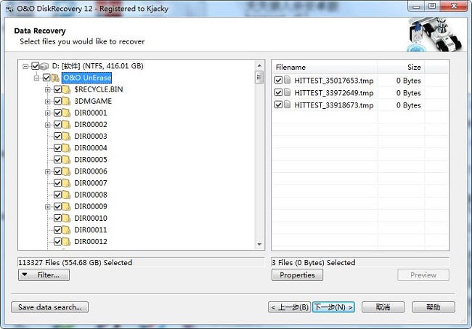Screen dimensions: 472x329
Task: Click the O&O DiskRecovery title bar icon
Action: pos(9,9)
